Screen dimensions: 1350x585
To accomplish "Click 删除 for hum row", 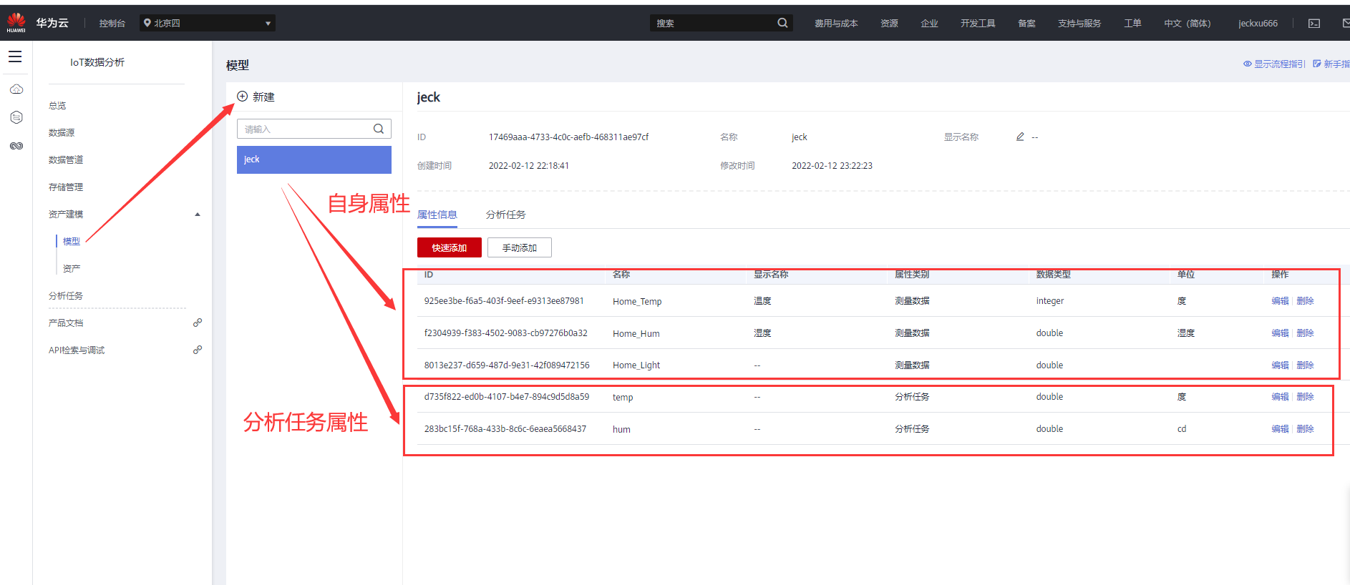I will point(1305,428).
